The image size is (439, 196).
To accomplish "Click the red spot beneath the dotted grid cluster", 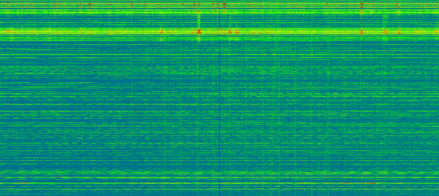I will click(x=385, y=32).
